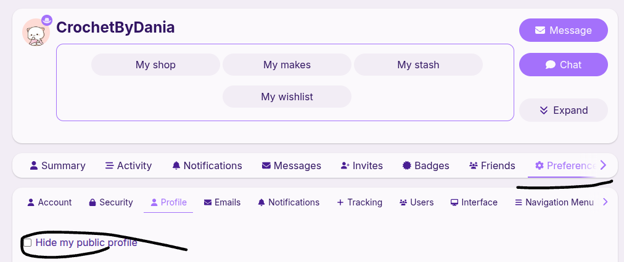This screenshot has width=624, height=262.
Task: Switch to the Badges tab
Action: (x=425, y=165)
